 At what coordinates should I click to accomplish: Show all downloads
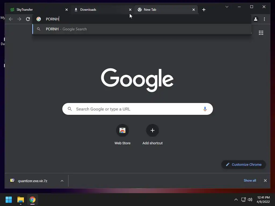[250, 181]
